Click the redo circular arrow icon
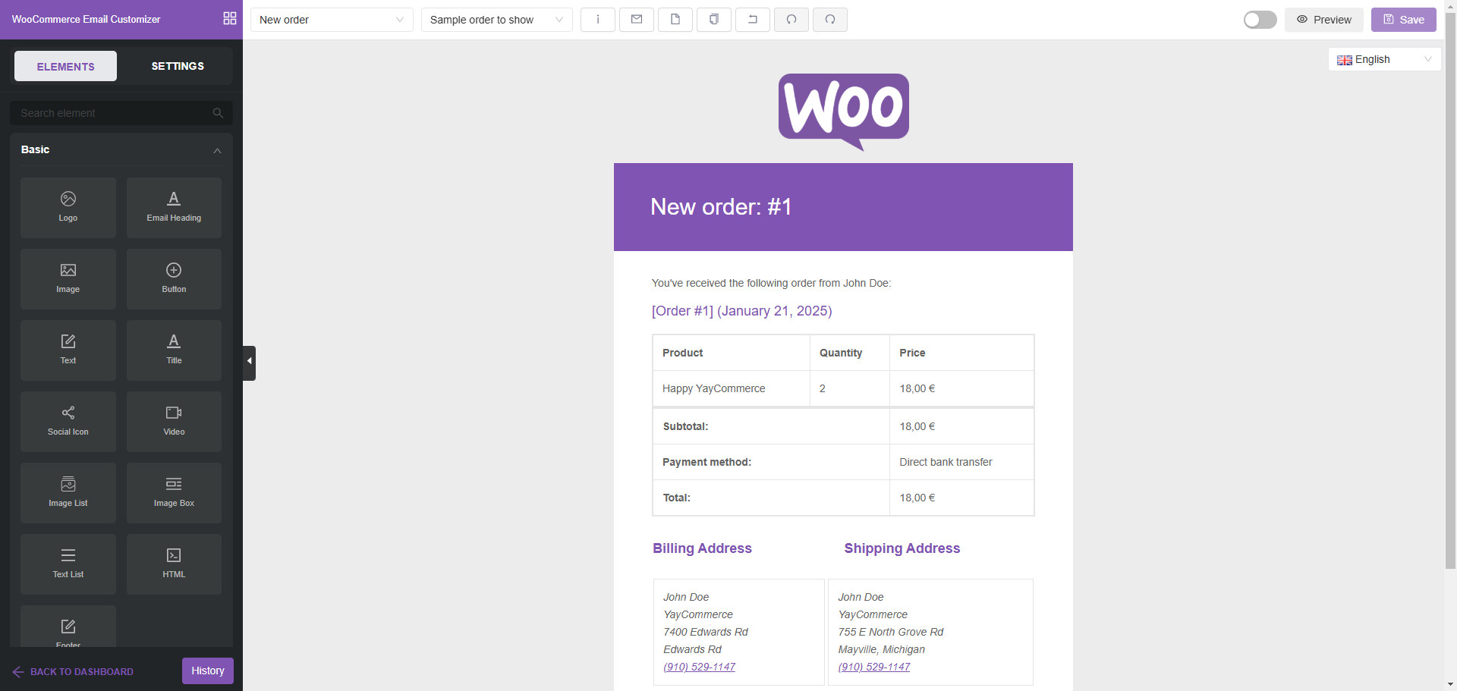Image resolution: width=1457 pixels, height=691 pixels. pyautogui.click(x=830, y=20)
